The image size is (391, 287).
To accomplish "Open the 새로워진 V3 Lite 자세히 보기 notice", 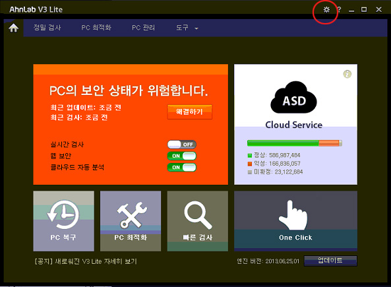I will 86,261.
